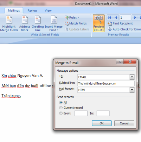Switch to the Review tab
Screen dimensions: 141x142
pos(32,11)
